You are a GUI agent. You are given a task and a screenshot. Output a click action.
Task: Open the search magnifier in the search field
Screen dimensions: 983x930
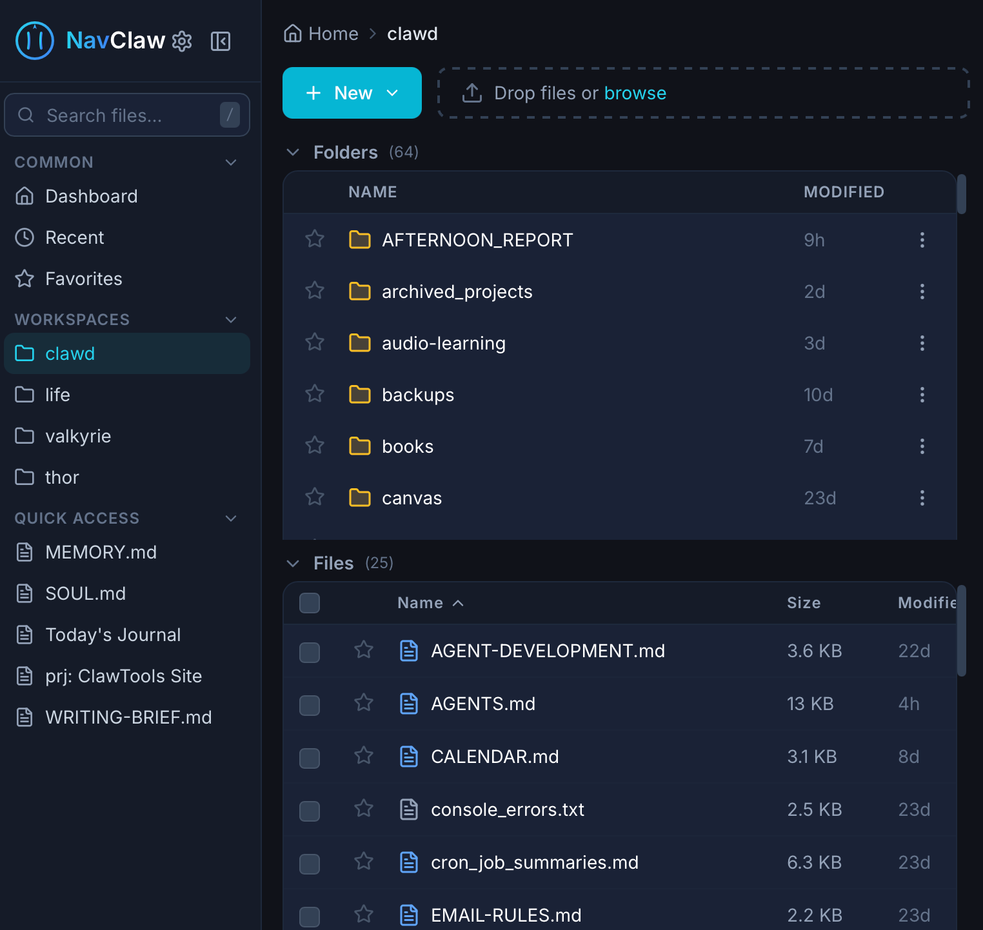26,115
